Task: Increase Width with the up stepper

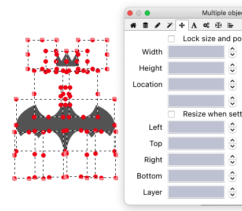Action: click(232, 49)
